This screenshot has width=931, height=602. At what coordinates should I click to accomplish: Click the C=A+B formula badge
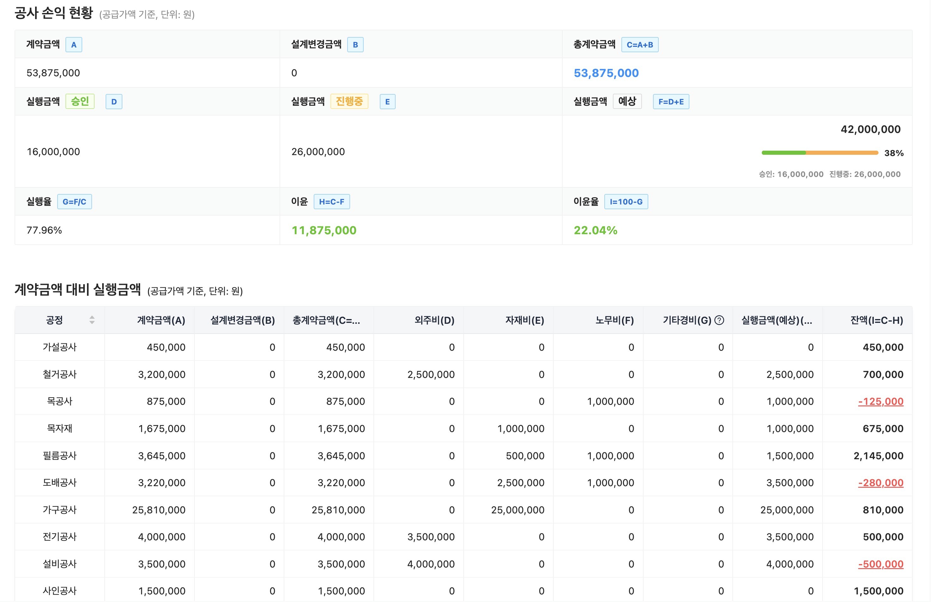coord(639,45)
